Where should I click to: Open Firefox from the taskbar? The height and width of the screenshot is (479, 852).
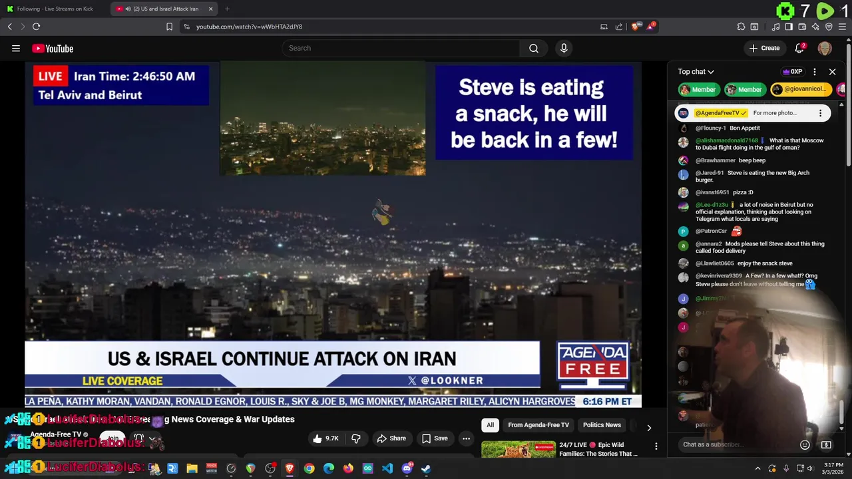[348, 468]
